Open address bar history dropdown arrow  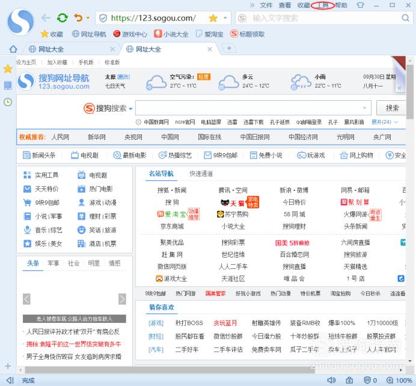pyautogui.click(x=225, y=18)
